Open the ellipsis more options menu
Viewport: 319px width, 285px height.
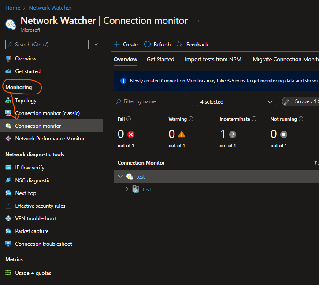pyautogui.click(x=200, y=21)
